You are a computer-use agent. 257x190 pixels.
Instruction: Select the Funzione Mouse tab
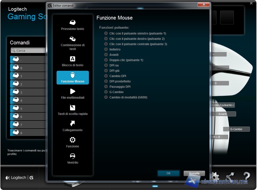click(x=73, y=78)
